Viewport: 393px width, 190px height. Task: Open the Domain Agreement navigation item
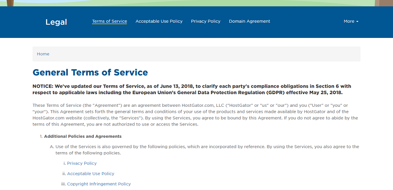coord(249,21)
